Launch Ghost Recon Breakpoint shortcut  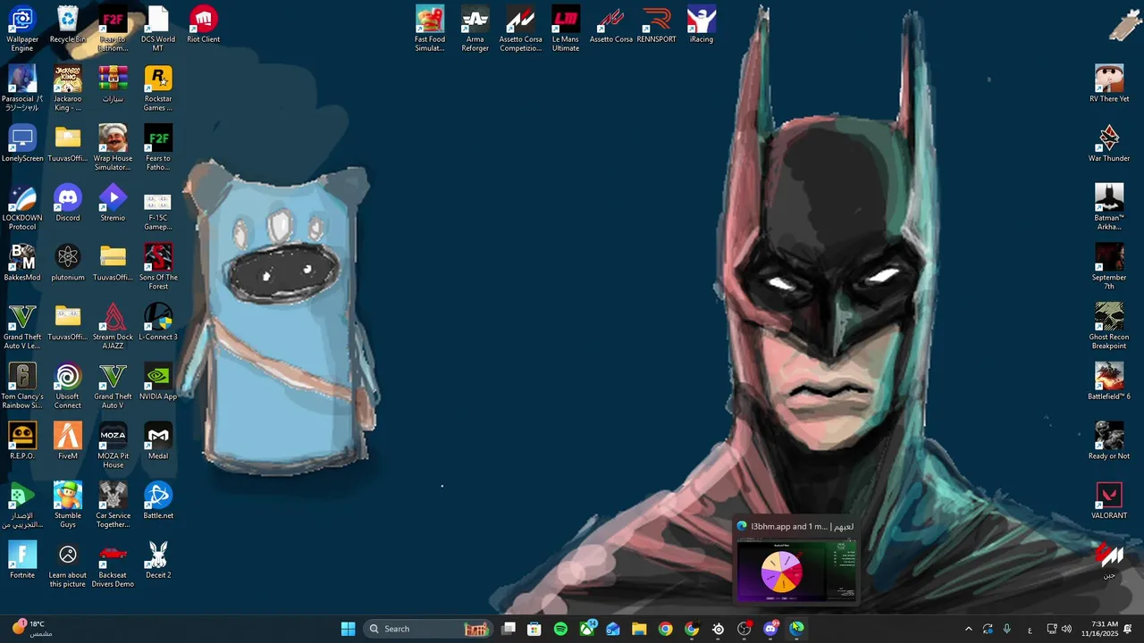pyautogui.click(x=1109, y=327)
